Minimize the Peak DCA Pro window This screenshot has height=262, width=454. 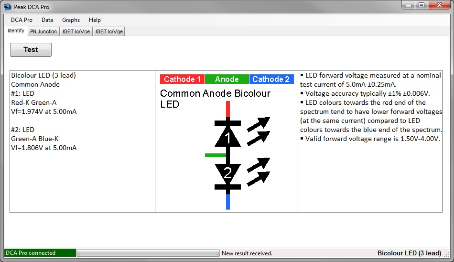click(409, 5)
